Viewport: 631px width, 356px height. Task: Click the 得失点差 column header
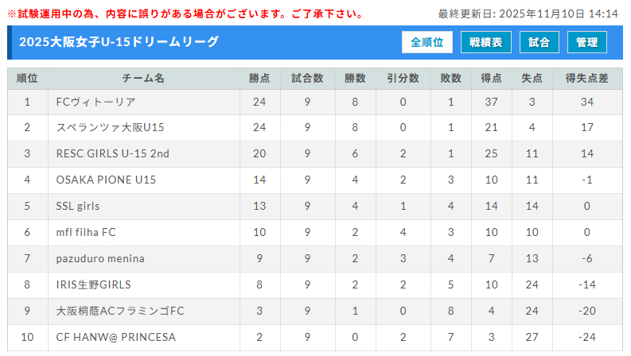click(586, 78)
